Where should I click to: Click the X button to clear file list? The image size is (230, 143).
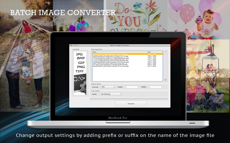pyautogui.click(x=165, y=80)
